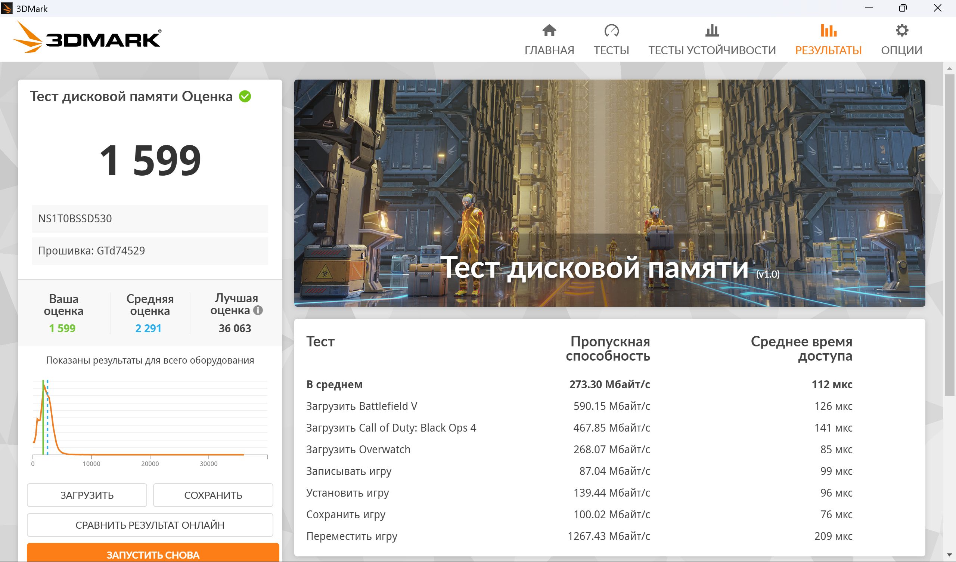The width and height of the screenshot is (956, 562).
Task: Restore down the 3DMark window
Action: 903,8
